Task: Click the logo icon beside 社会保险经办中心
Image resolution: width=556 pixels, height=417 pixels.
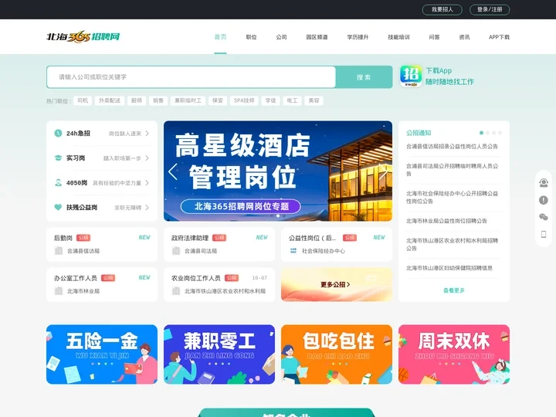Action: (x=293, y=251)
